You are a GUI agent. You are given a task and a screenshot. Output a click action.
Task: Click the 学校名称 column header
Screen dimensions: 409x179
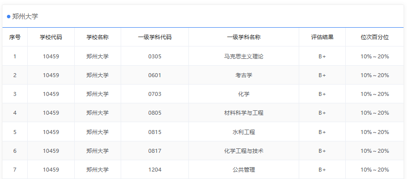(97, 37)
